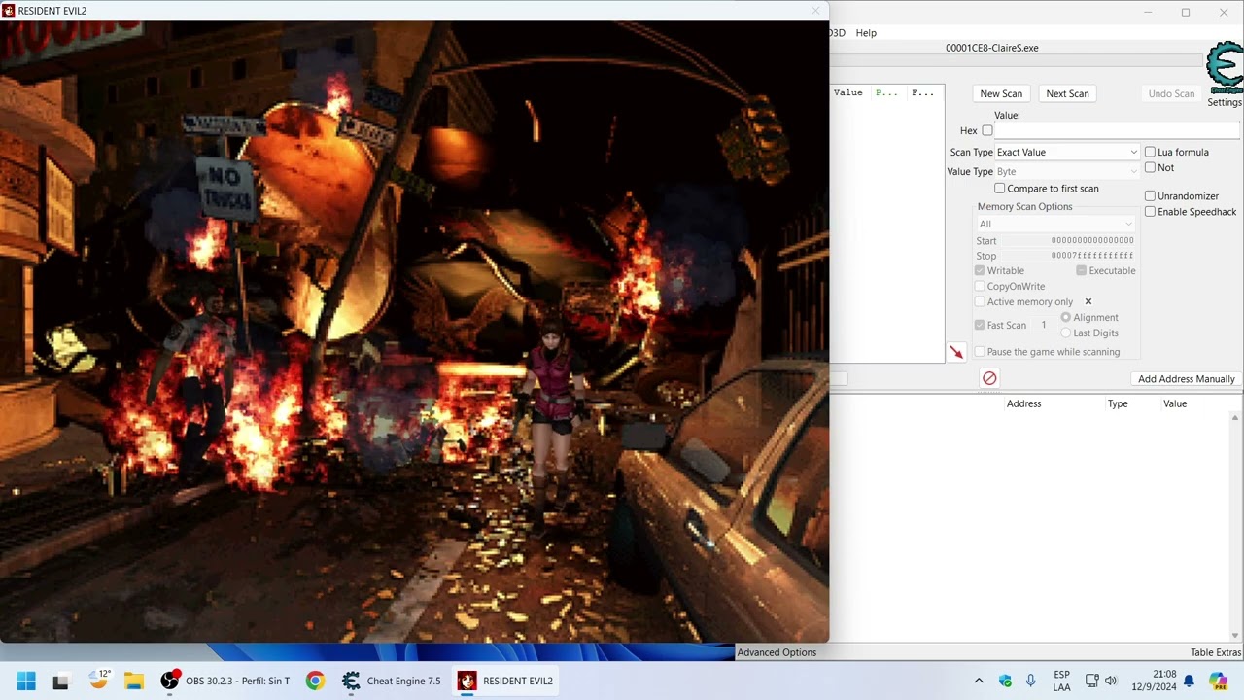Image resolution: width=1244 pixels, height=700 pixels.
Task: Click the Start address field
Action: [x=1092, y=240]
